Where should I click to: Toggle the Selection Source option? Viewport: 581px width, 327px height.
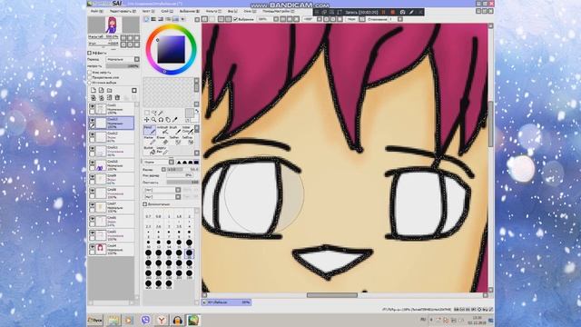click(x=89, y=83)
